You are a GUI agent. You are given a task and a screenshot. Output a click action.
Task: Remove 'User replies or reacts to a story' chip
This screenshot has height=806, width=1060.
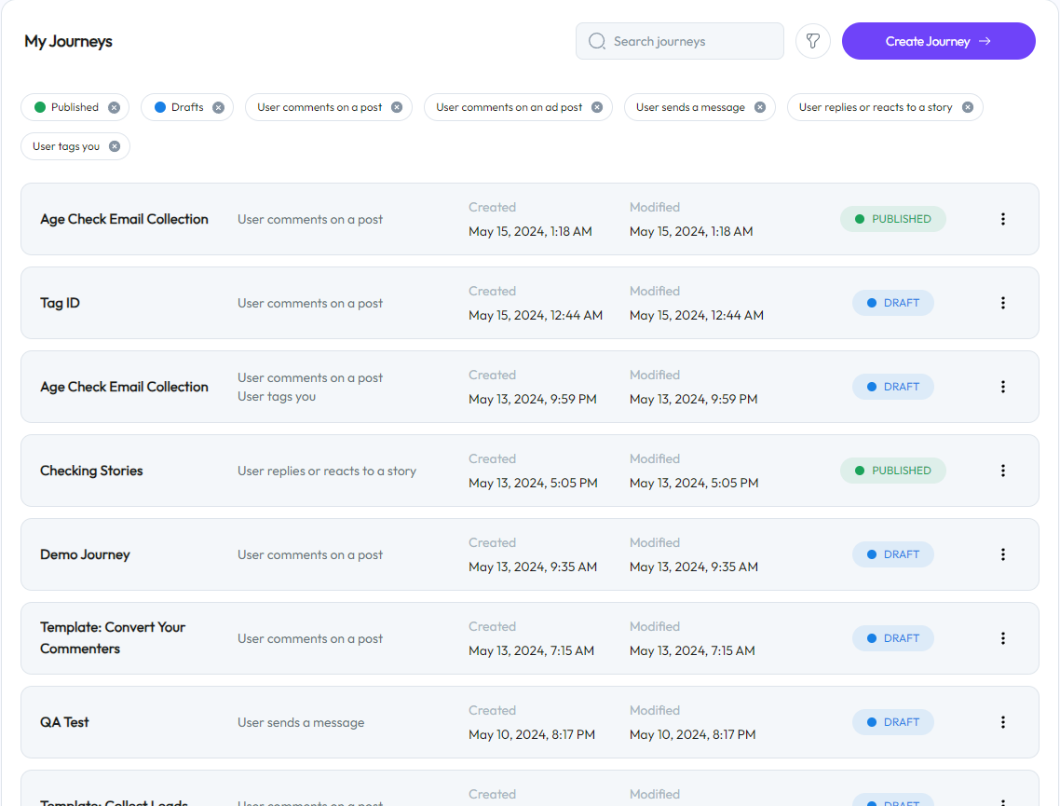(968, 107)
